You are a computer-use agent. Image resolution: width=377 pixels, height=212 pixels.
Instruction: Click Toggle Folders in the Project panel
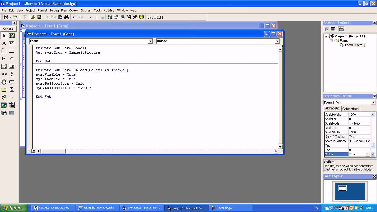(341, 29)
